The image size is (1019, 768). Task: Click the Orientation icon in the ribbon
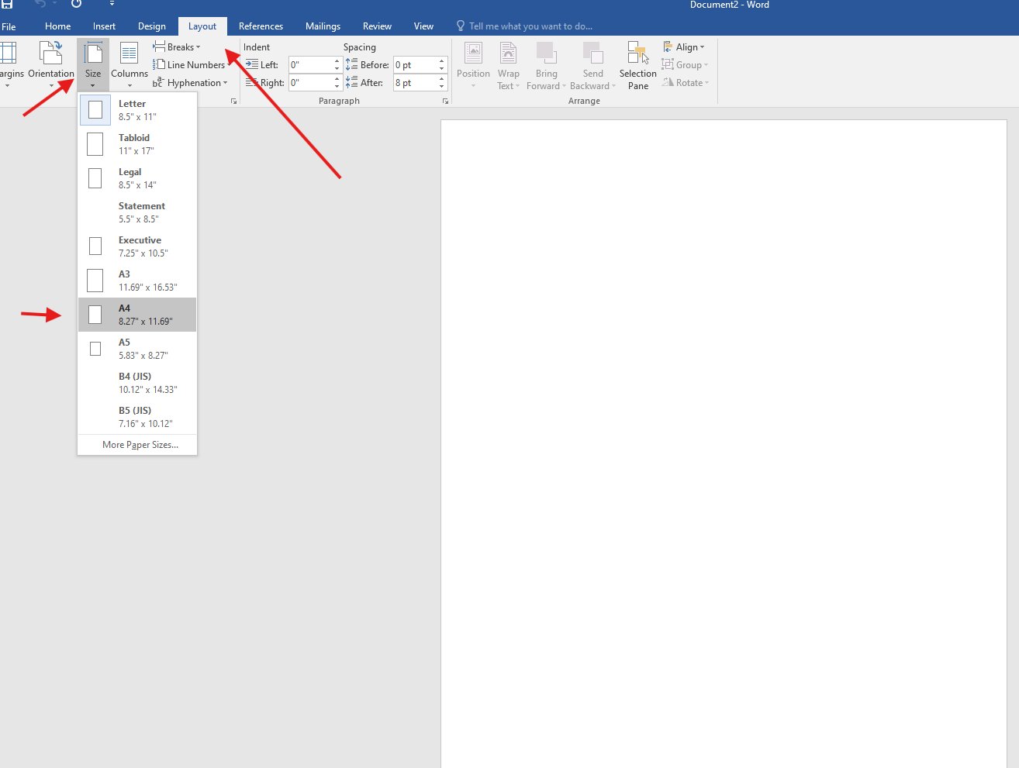coord(50,54)
